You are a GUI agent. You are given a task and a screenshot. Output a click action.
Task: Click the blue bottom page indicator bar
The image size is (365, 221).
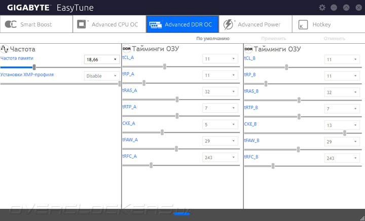click(182, 213)
